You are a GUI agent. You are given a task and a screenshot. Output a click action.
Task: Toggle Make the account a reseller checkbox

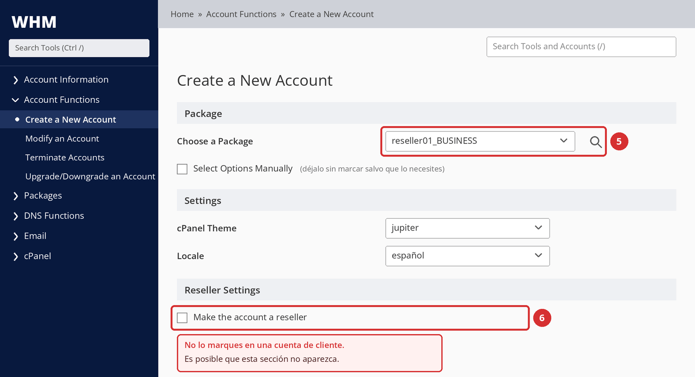pos(182,318)
